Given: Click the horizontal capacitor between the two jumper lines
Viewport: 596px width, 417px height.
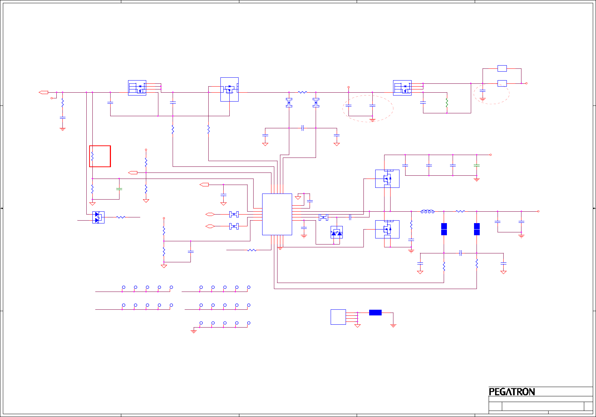Looking at the screenshot, I should pyautogui.click(x=302, y=128).
